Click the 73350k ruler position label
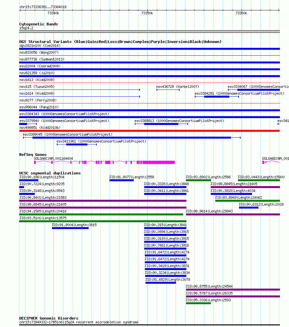The image size is (289, 327). 147,13
